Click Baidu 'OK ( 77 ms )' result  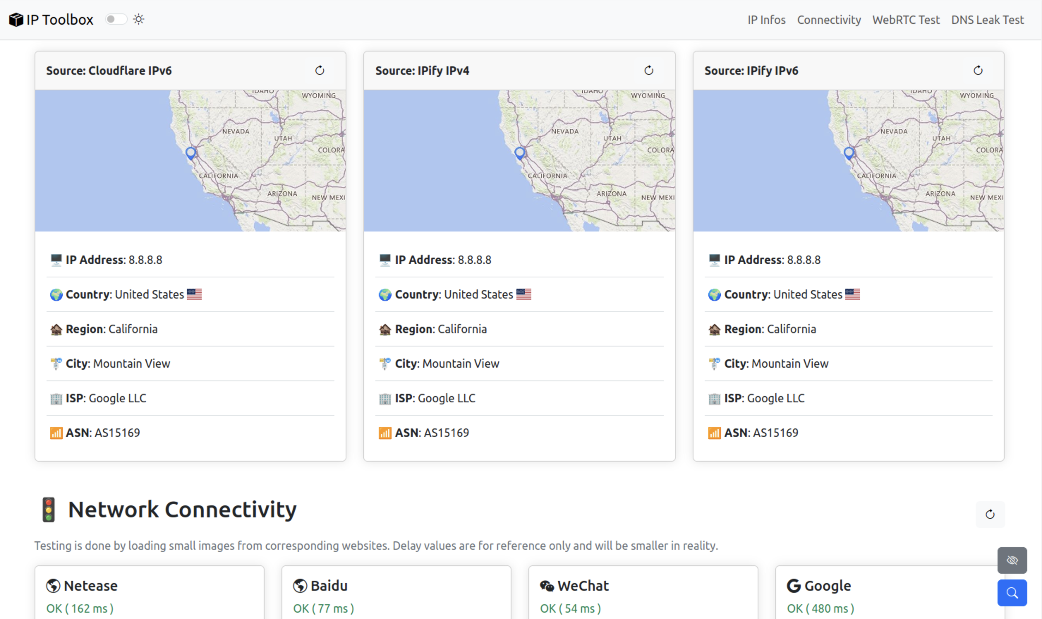[323, 608]
